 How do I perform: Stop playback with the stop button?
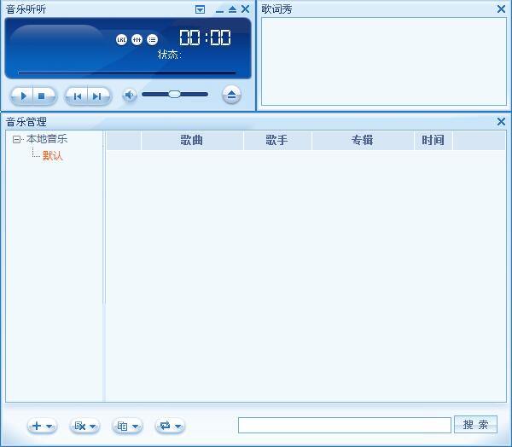click(42, 96)
